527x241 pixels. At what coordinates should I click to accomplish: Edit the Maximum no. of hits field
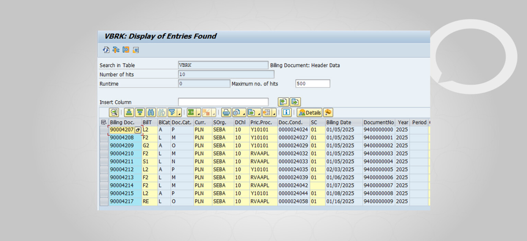pos(312,83)
